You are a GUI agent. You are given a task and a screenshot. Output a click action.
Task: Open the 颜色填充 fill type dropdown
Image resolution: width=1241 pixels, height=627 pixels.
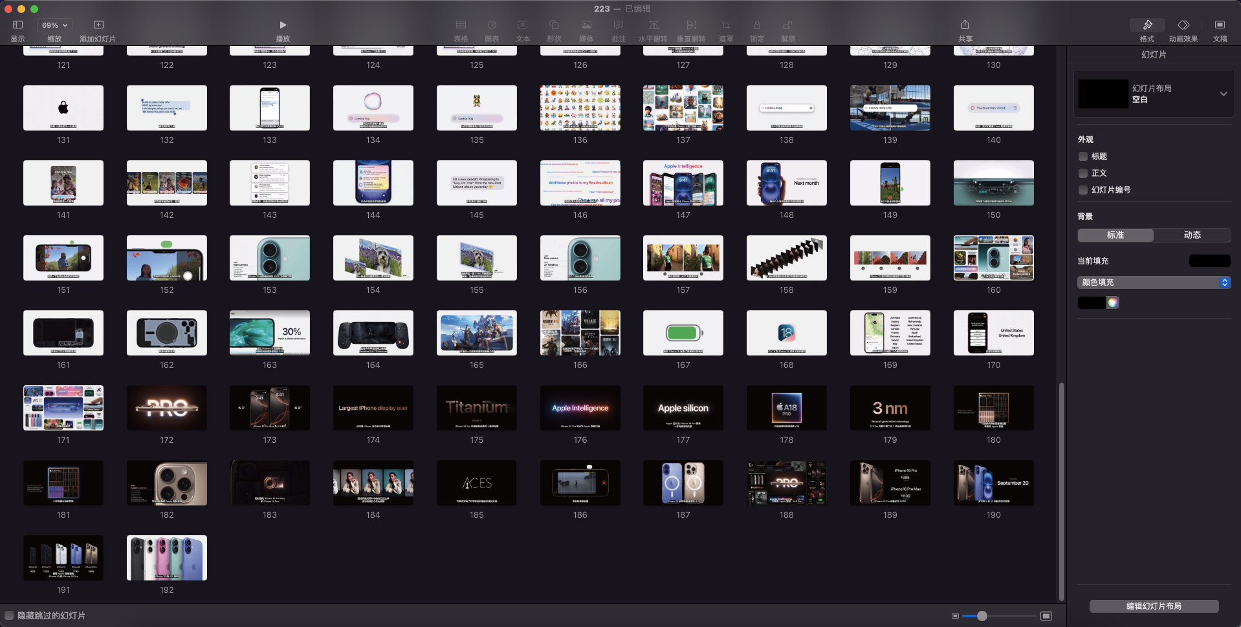(x=1154, y=282)
